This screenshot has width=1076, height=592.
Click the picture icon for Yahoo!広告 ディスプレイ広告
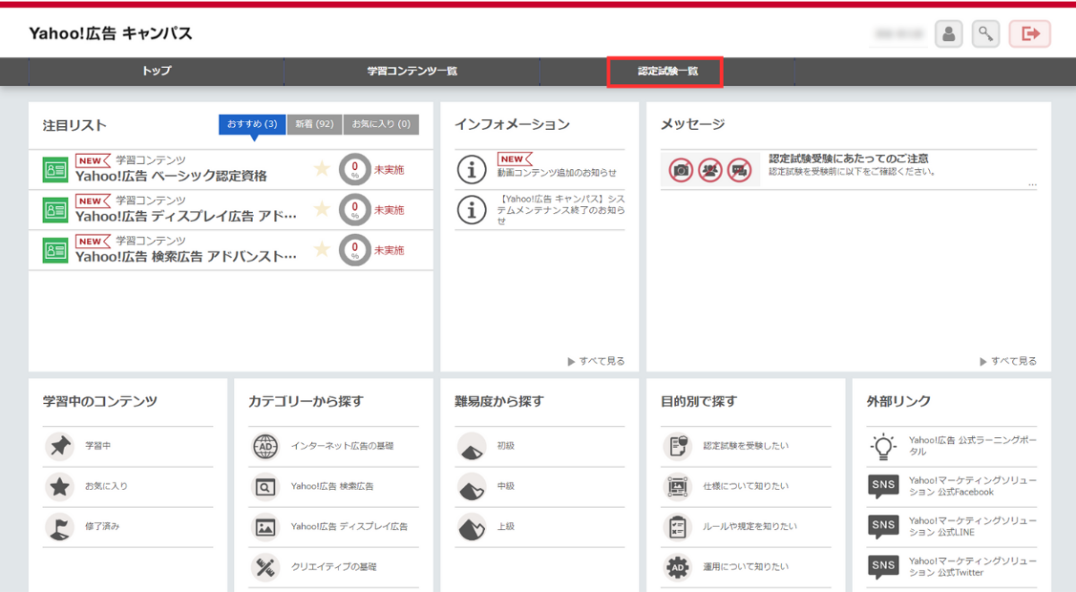click(265, 527)
